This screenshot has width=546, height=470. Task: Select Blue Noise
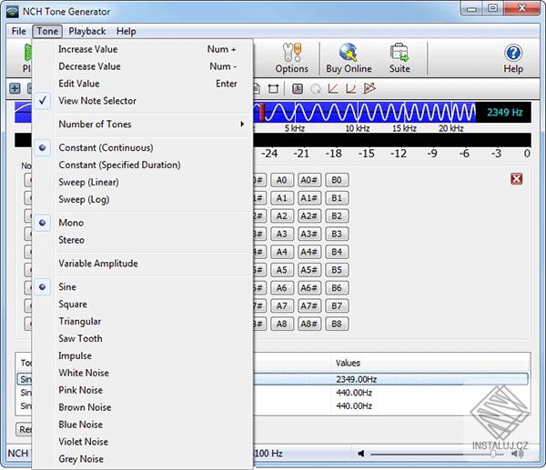143,425
